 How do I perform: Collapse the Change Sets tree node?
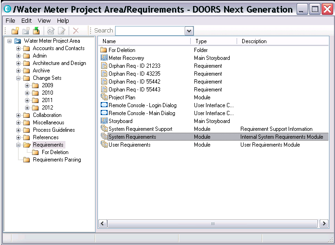pyautogui.click(x=19, y=78)
